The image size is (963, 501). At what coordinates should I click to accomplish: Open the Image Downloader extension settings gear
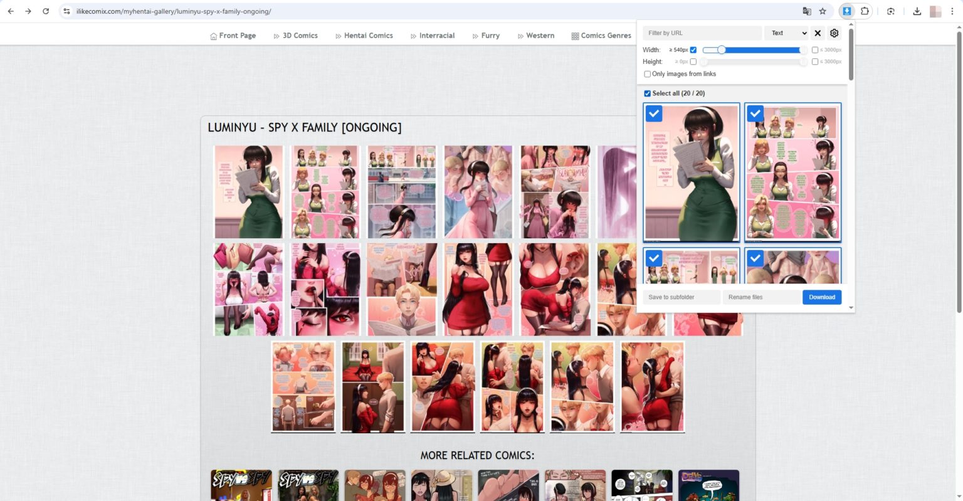tap(834, 33)
